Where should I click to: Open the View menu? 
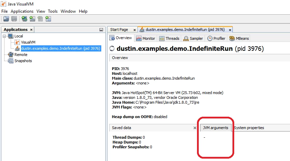41,11
